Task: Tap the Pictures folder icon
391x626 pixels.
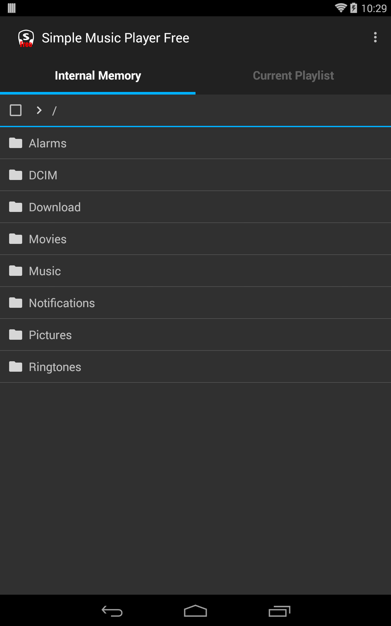Action: coord(16,335)
